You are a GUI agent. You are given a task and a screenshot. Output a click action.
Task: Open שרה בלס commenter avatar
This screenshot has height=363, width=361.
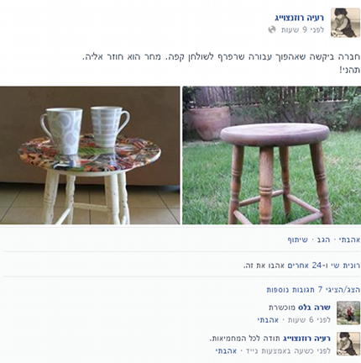(348, 313)
